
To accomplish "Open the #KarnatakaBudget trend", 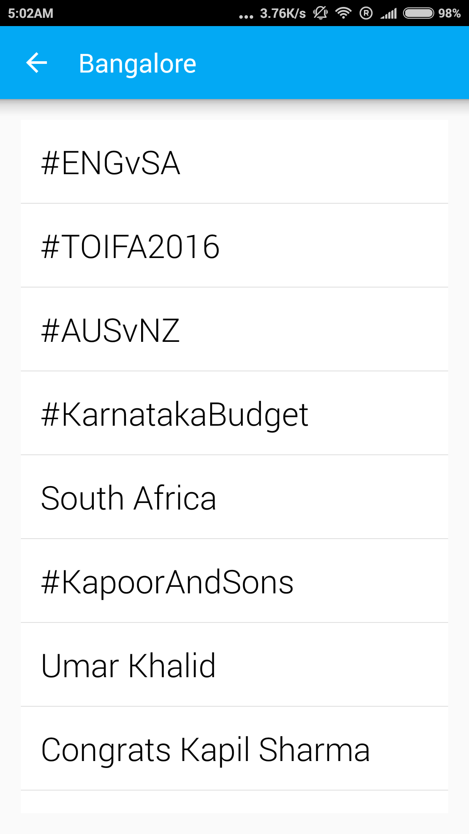I will (234, 413).
